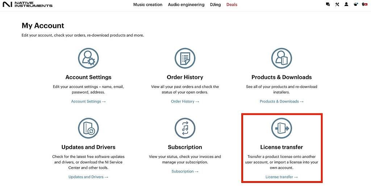
Task: Click the 'Account Settings' heading
Action: coord(88,77)
